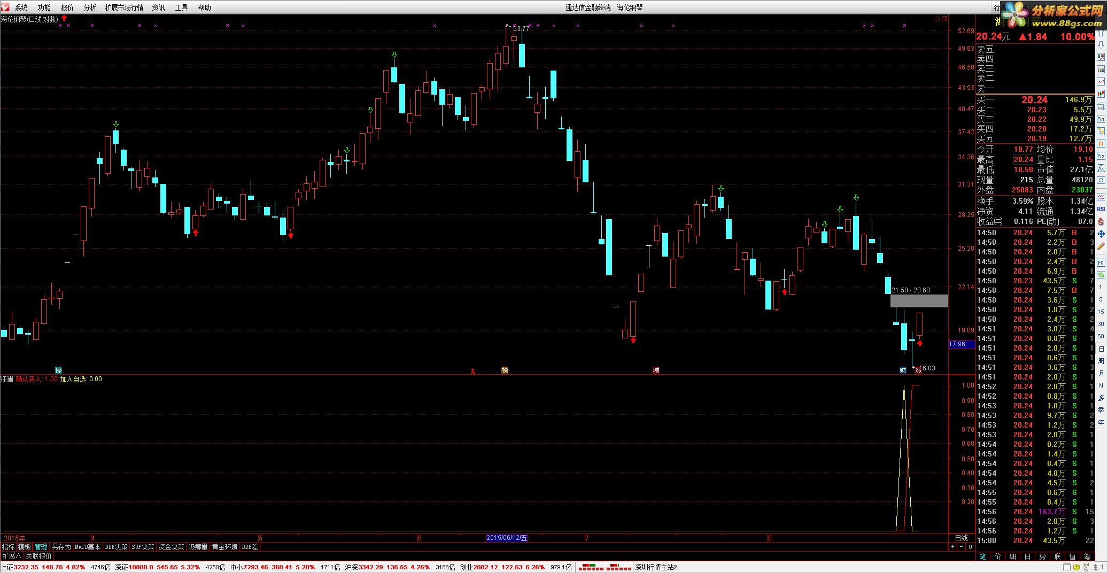The height and width of the screenshot is (573, 1108).
Task: Open the wavy-lines indicator icon
Action: [x=1101, y=197]
